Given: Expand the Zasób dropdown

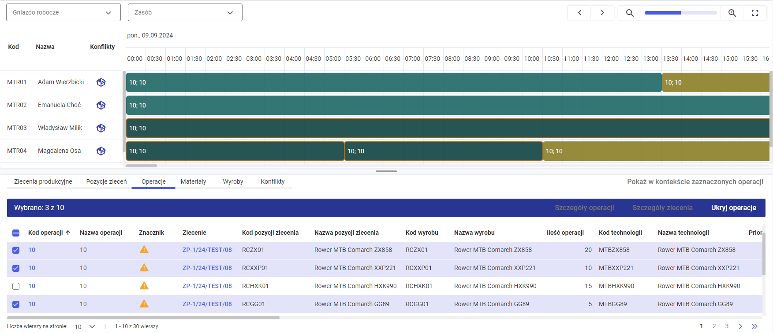Looking at the screenshot, I should tap(185, 12).
